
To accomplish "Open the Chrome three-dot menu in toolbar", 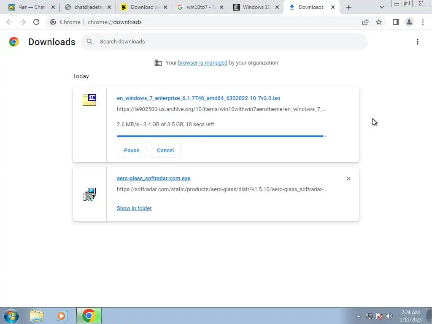I will pos(423,22).
